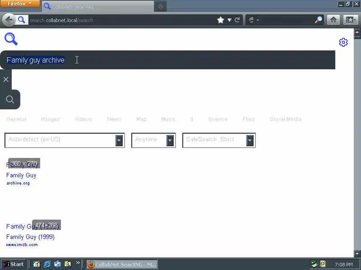361x270 pixels.
Task: Click the first quick launch icon
Action: (37, 264)
